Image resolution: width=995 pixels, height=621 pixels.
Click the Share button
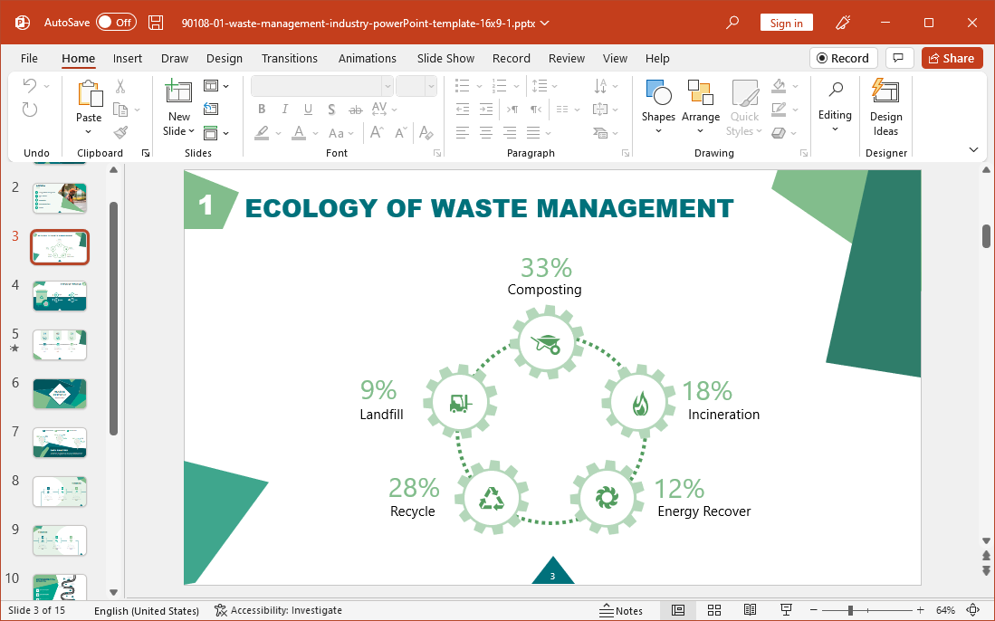(x=952, y=58)
